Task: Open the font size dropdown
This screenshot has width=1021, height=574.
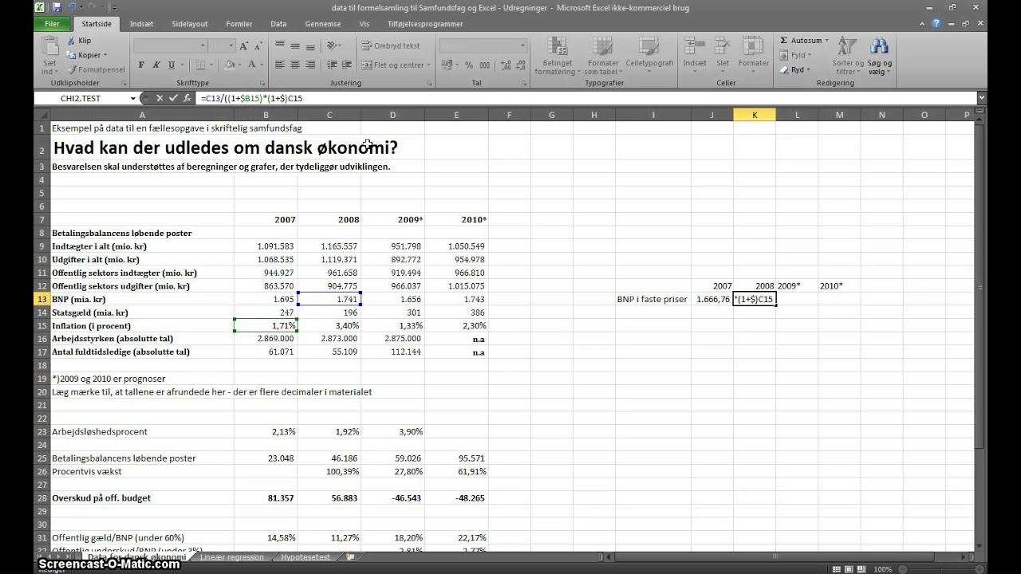Action: (x=231, y=46)
